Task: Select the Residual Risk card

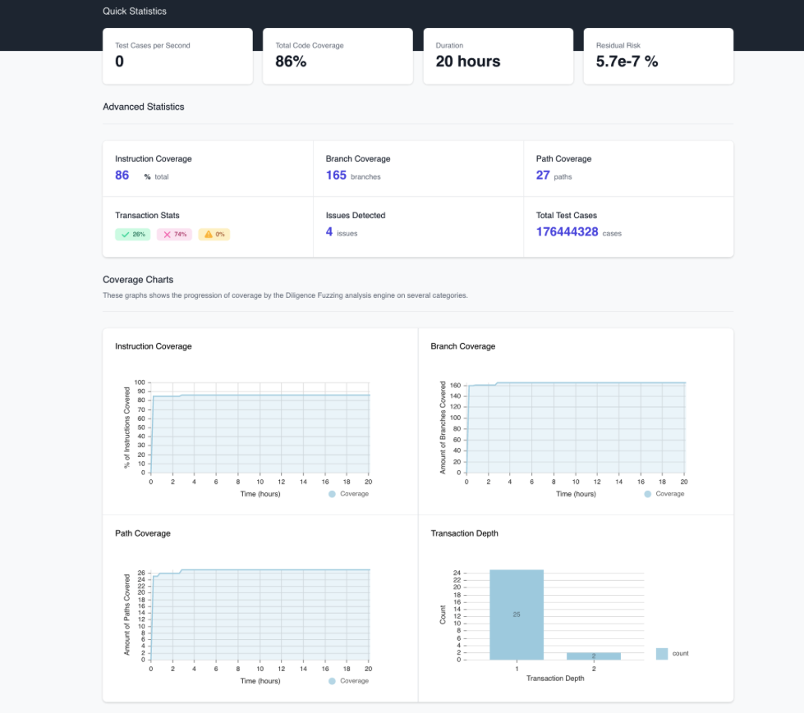Action: coord(658,56)
